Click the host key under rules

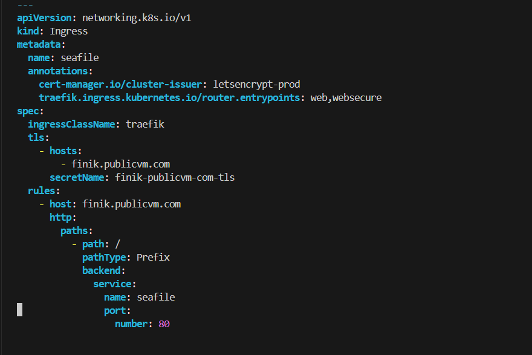tap(60, 204)
